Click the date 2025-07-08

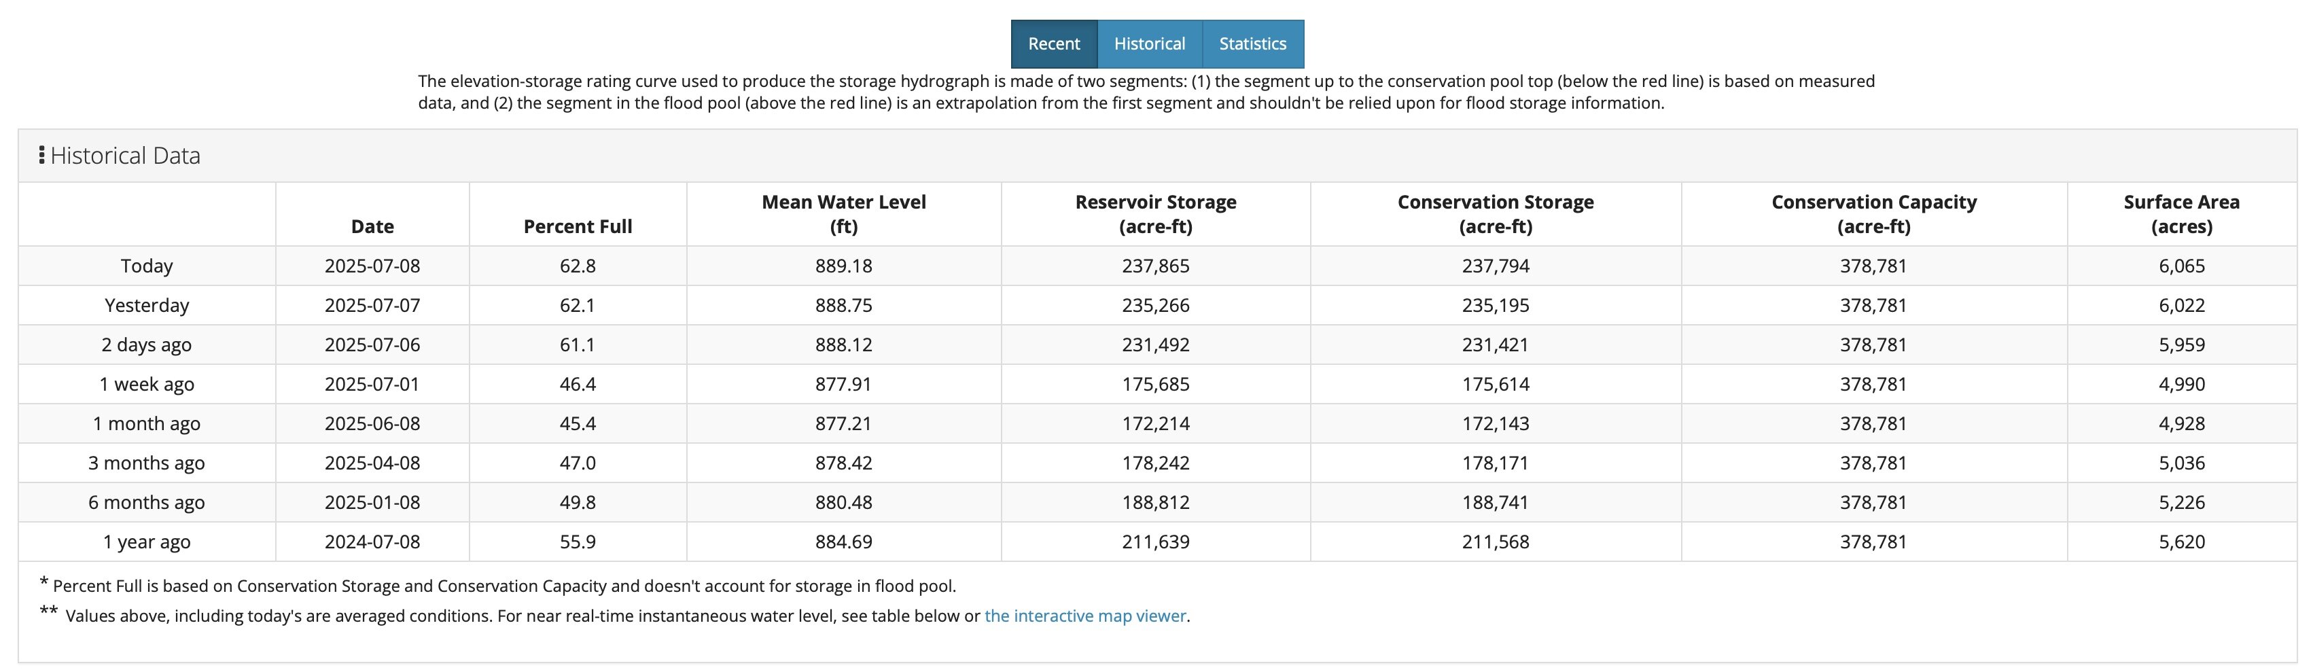(372, 266)
